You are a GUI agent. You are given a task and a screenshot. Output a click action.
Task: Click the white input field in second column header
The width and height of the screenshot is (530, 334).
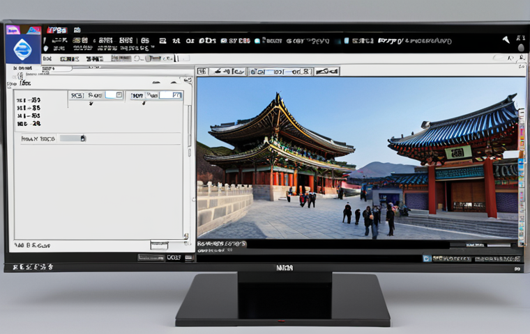point(172,95)
